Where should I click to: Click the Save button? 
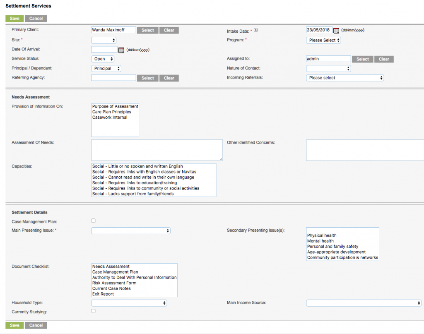pyautogui.click(x=14, y=18)
